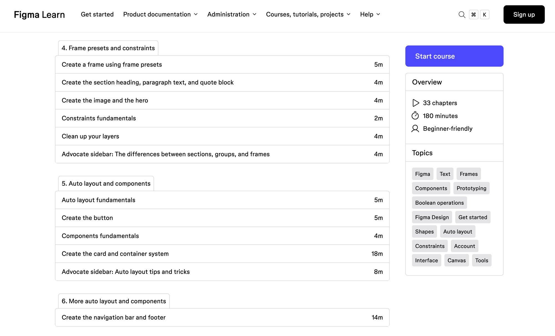The height and width of the screenshot is (336, 555).
Task: Click the 18m duration text
Action: 377,254
